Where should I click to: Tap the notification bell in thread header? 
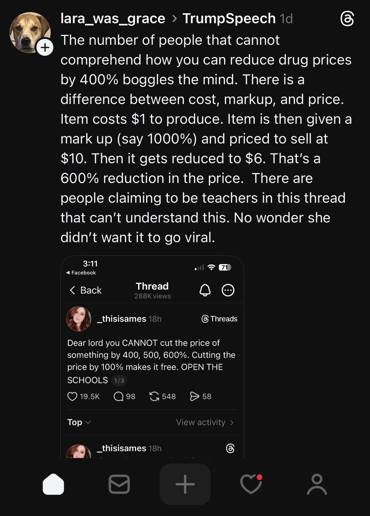coord(205,290)
